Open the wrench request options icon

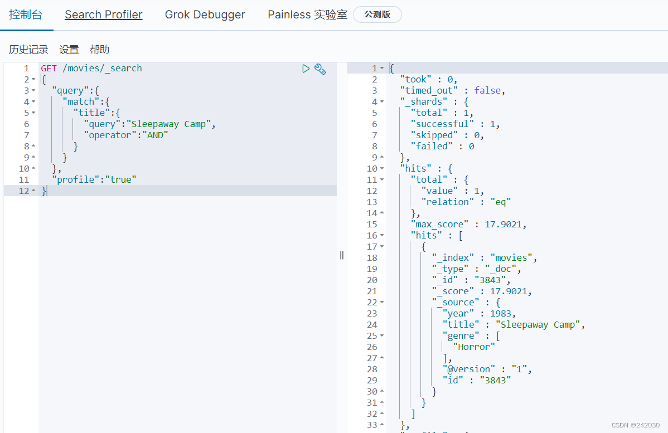click(x=320, y=69)
